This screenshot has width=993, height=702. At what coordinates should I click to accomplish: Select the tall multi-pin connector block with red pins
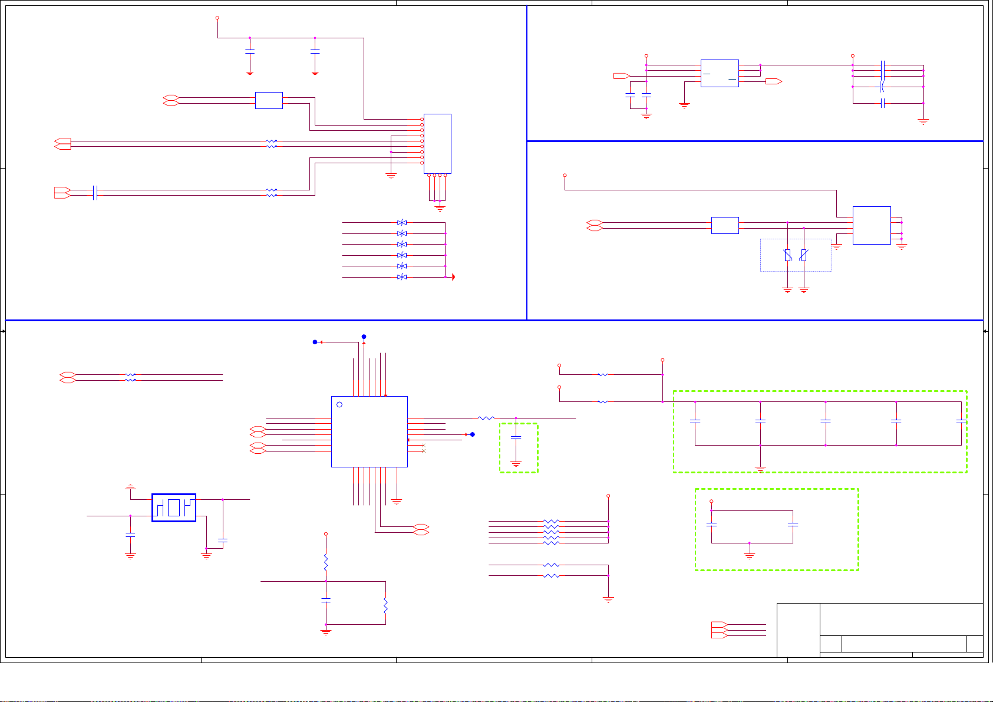[x=437, y=144]
